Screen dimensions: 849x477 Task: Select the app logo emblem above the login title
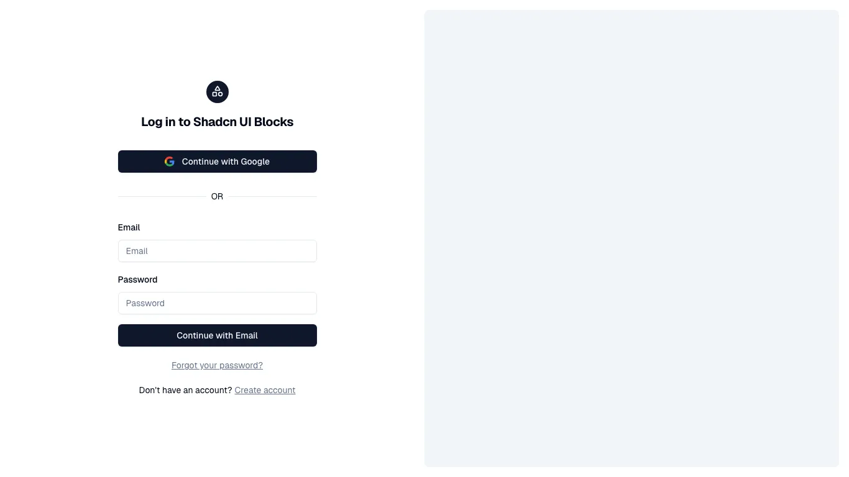click(x=217, y=91)
